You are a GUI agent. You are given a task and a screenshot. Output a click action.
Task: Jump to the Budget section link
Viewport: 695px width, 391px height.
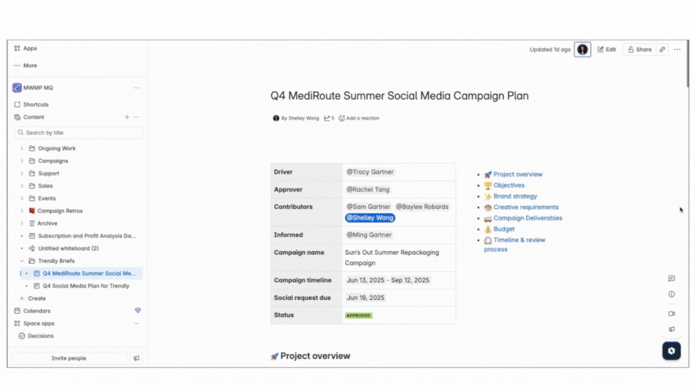click(x=504, y=229)
